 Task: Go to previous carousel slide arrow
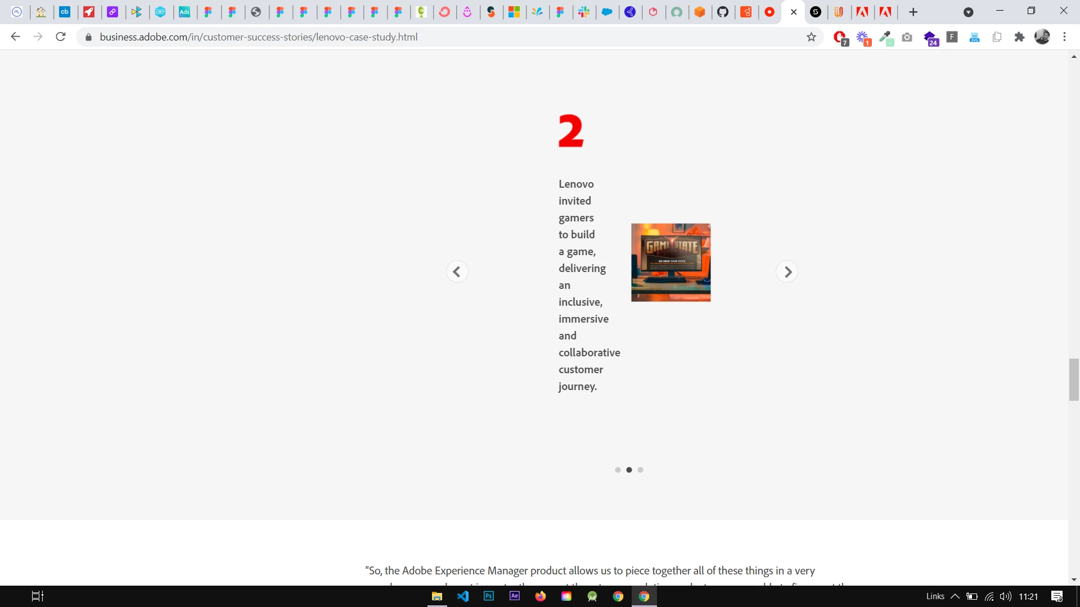pos(457,272)
